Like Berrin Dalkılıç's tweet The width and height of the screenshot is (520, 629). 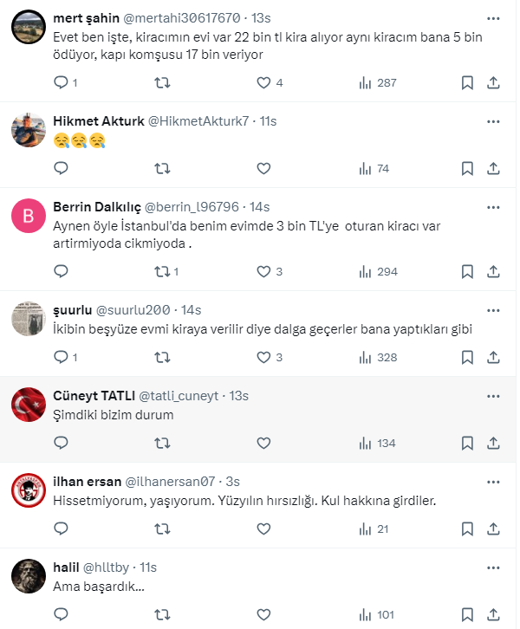point(264,271)
